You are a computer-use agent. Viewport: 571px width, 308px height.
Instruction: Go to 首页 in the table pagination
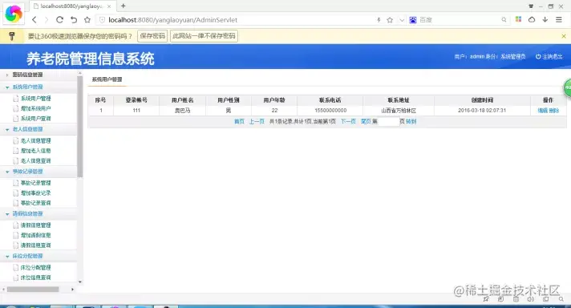point(239,121)
